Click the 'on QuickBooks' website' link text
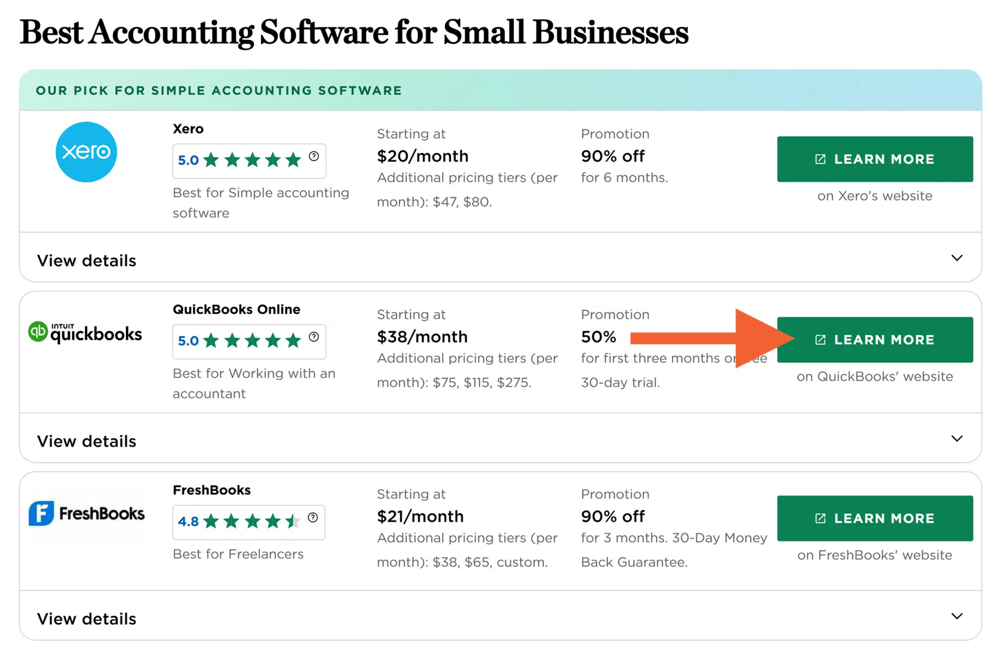This screenshot has width=1000, height=660. (875, 376)
